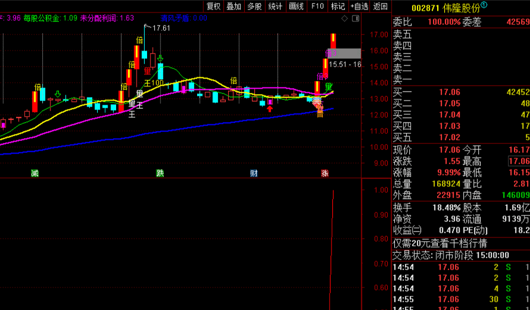Select the 卖三 order row
This screenshot has width=530, height=310.
[x=461, y=57]
